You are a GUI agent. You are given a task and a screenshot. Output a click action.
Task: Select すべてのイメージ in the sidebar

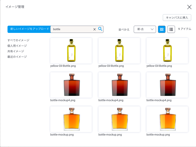click(x=18, y=40)
